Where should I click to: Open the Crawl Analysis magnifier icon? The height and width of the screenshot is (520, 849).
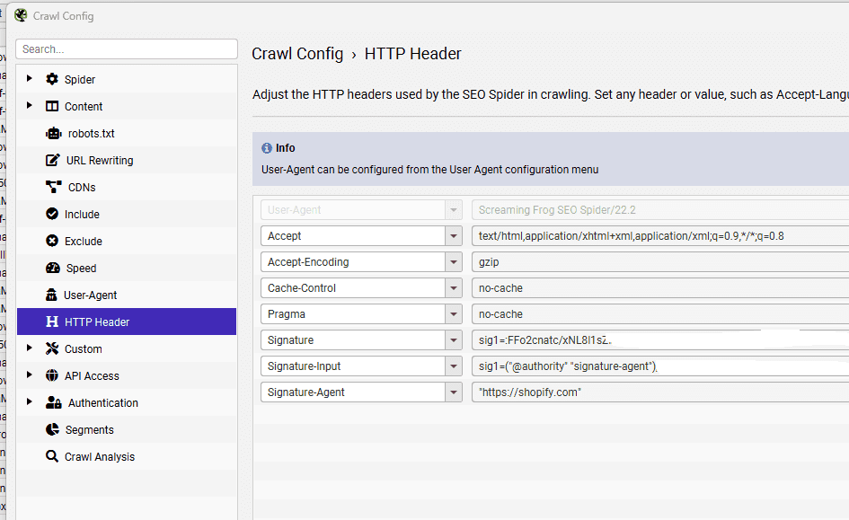point(52,456)
